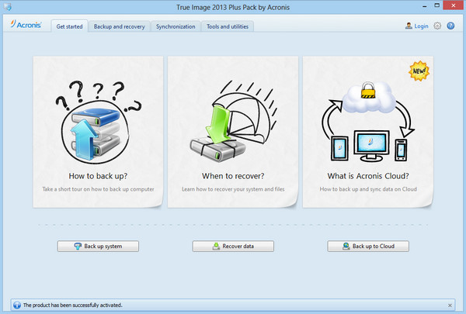Image resolution: width=466 pixels, height=314 pixels.
Task: Switch to the Get started tab
Action: point(69,26)
